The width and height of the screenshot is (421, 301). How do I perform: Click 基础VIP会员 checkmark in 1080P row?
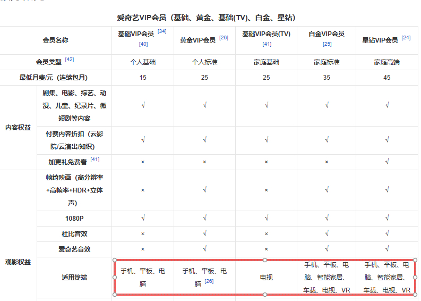pos(143,218)
